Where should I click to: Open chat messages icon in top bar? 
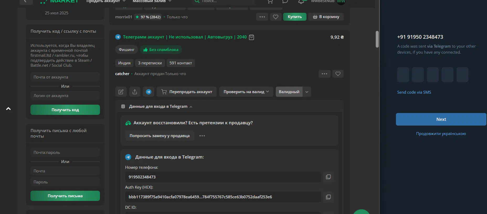[x=285, y=1]
